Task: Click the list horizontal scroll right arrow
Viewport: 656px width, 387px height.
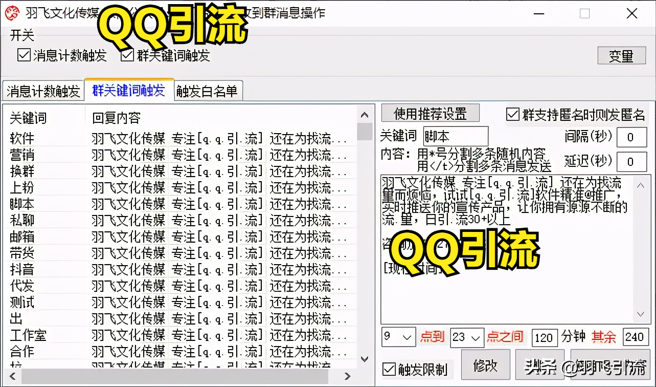Action: tap(348, 376)
